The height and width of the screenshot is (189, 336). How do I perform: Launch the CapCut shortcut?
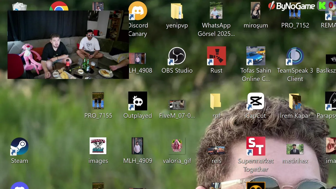click(256, 101)
